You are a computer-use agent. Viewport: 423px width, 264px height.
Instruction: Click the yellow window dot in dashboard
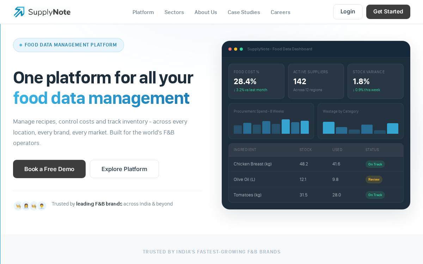pyautogui.click(x=236, y=49)
